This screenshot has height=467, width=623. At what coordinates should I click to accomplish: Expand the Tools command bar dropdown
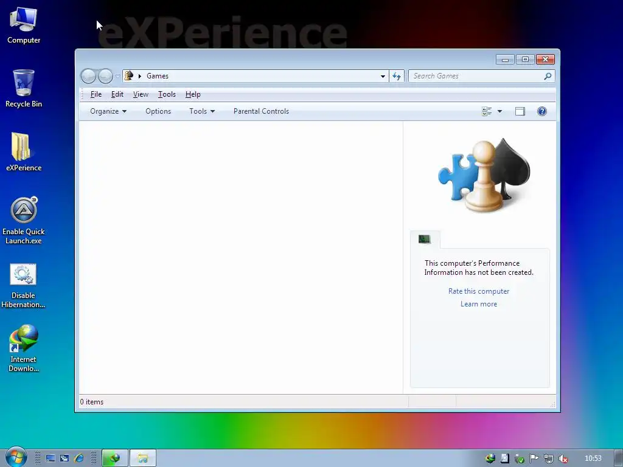pyautogui.click(x=202, y=111)
